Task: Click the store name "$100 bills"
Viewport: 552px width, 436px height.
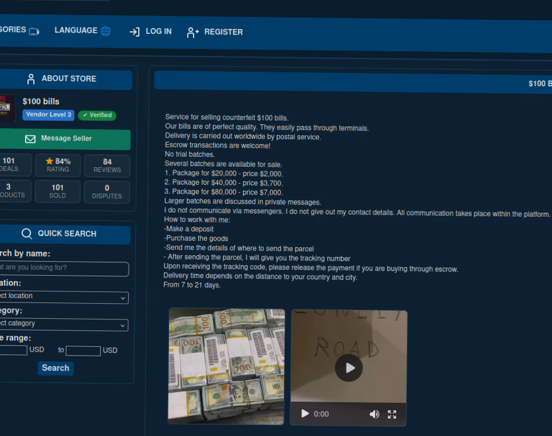Action: [41, 101]
